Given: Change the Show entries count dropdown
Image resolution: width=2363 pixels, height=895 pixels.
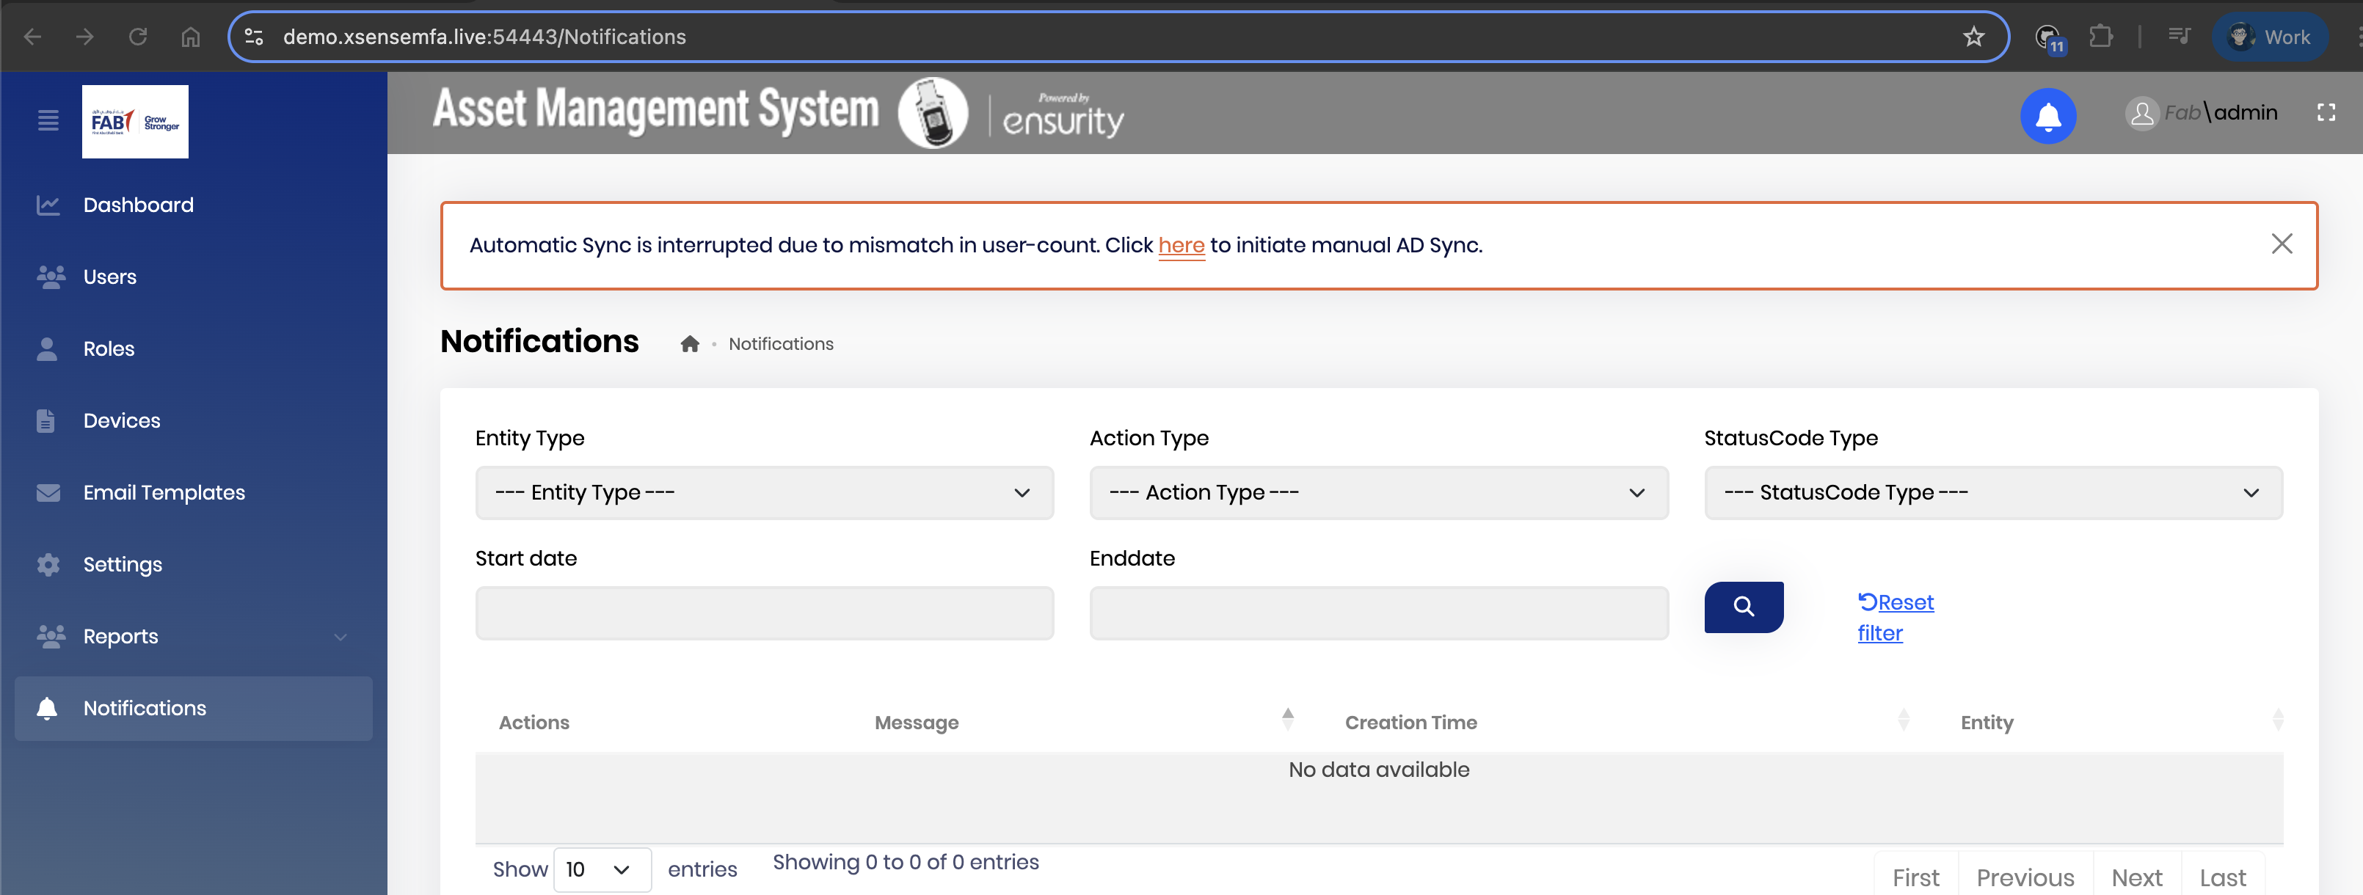Looking at the screenshot, I should coord(601,869).
